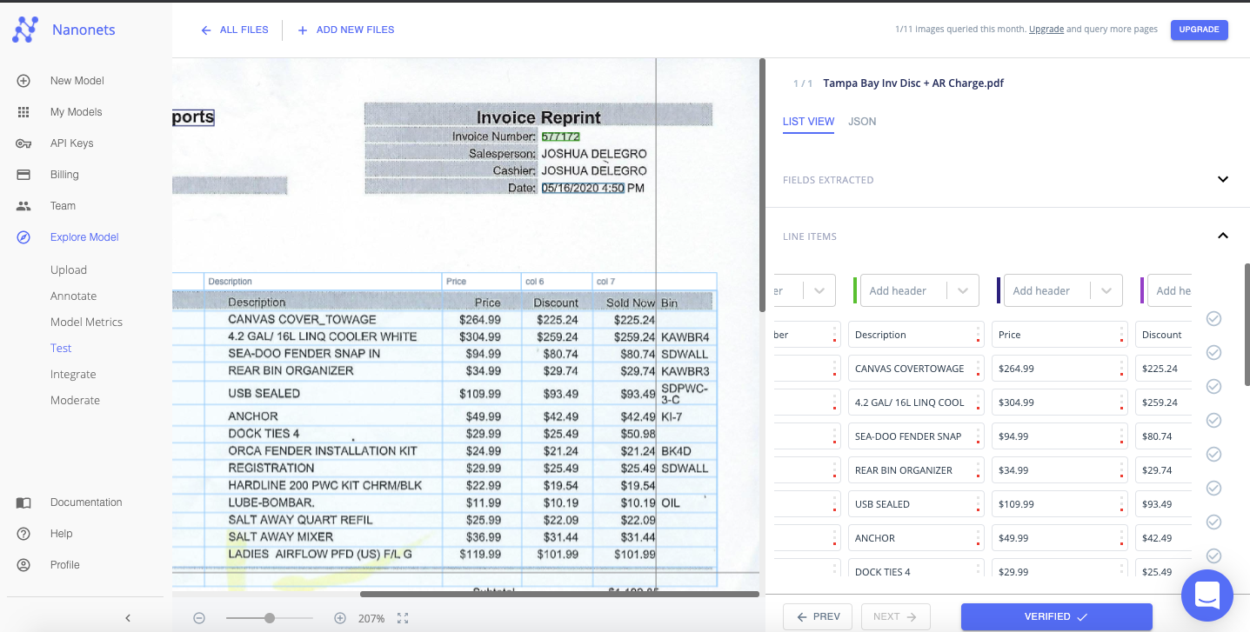Edit the ANCHOR description field

[x=915, y=538]
